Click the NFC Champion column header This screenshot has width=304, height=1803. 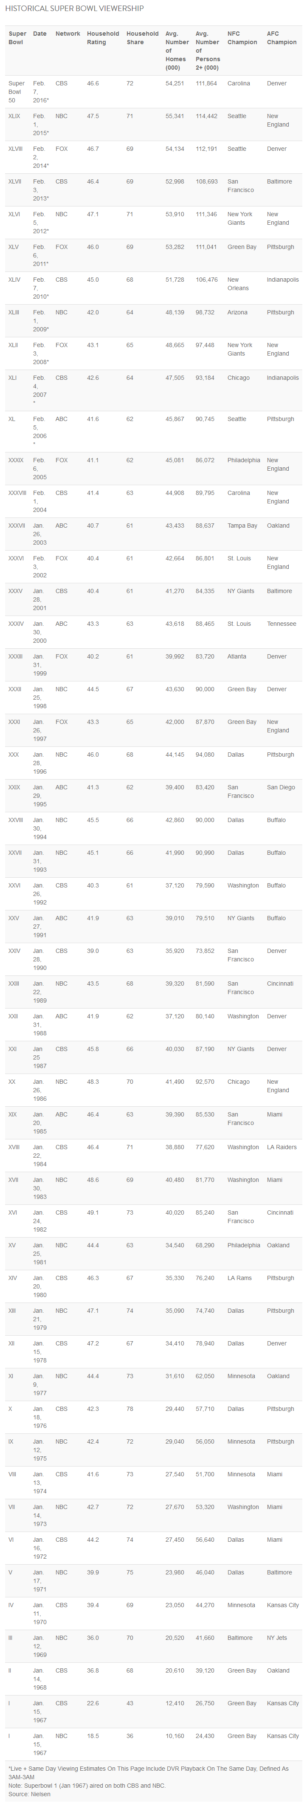coord(242,38)
